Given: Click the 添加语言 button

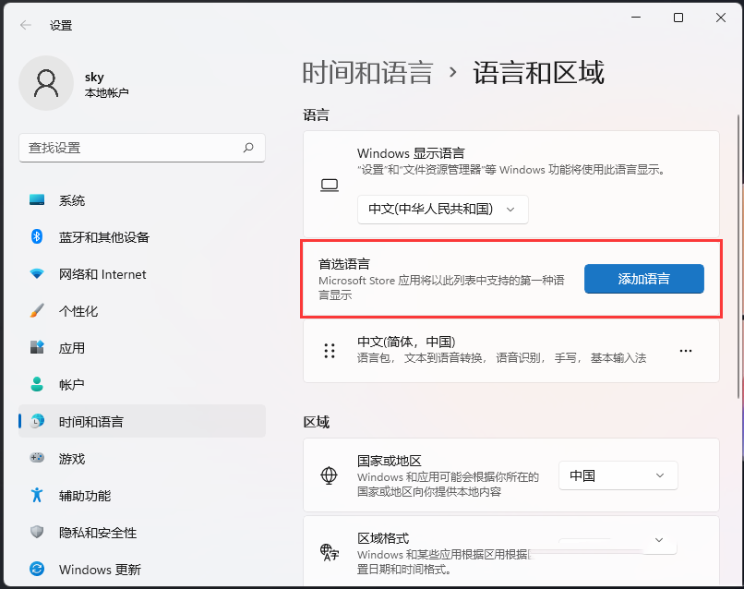Looking at the screenshot, I should [643, 278].
